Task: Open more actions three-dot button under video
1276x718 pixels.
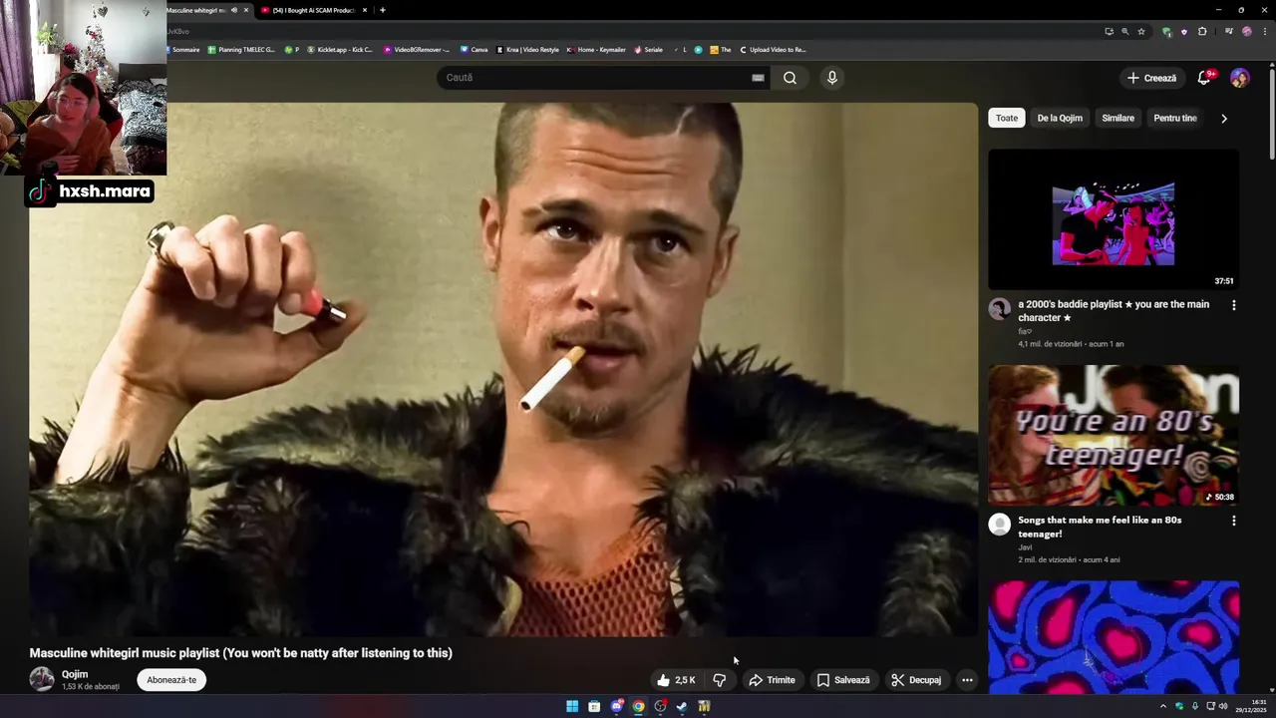Action: (x=966, y=680)
